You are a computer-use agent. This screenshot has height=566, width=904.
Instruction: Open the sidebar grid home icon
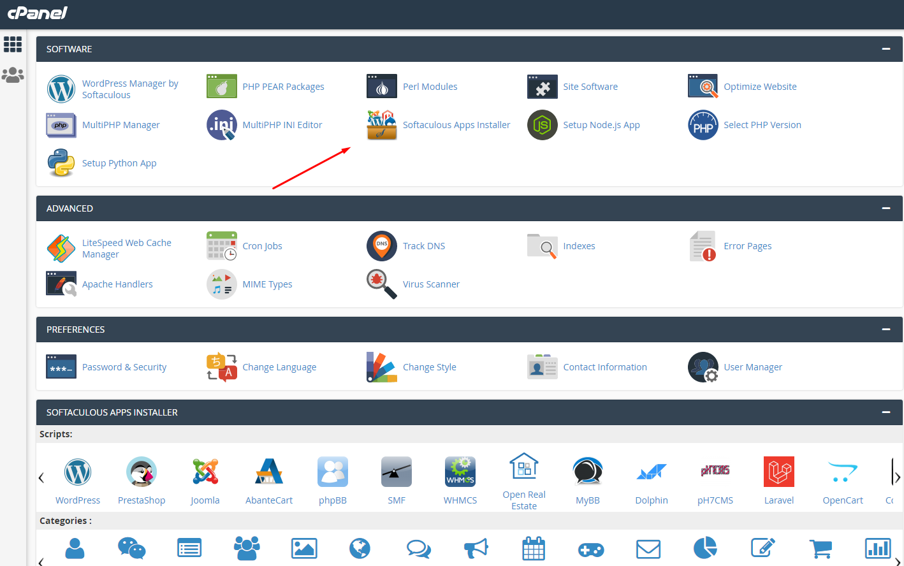pyautogui.click(x=13, y=44)
